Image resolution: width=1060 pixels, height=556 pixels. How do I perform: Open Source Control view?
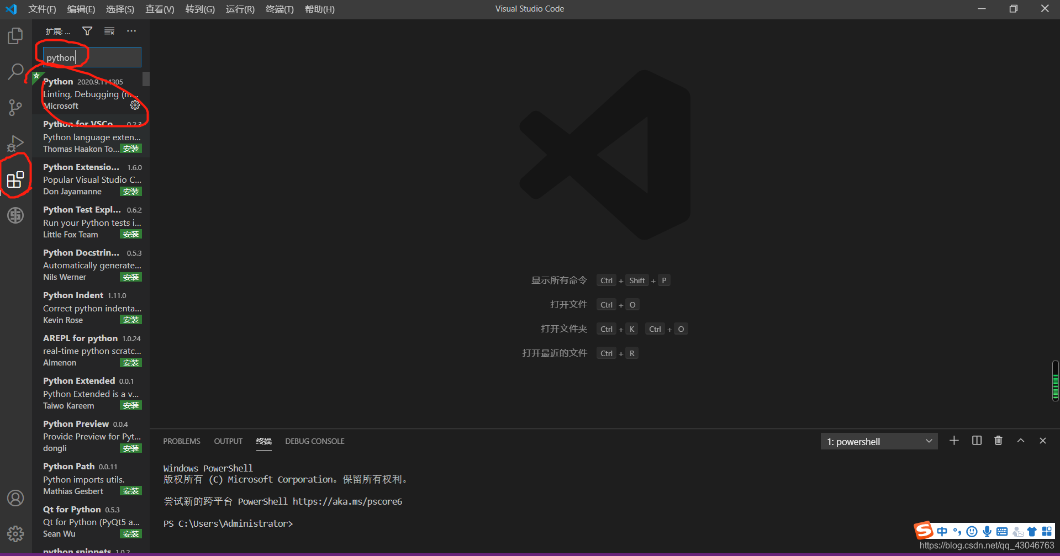pyautogui.click(x=15, y=107)
